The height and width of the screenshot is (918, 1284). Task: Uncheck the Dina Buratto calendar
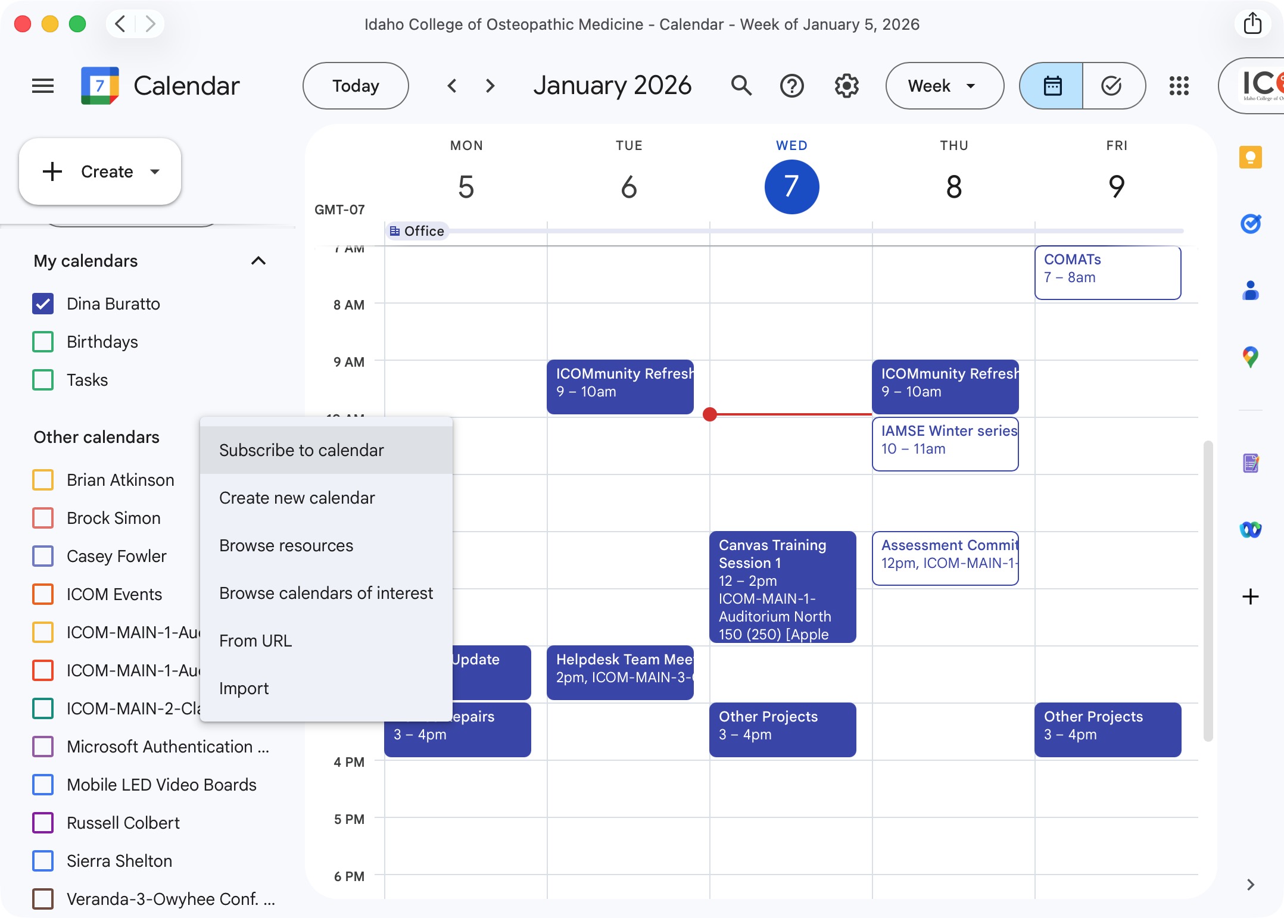(x=43, y=304)
